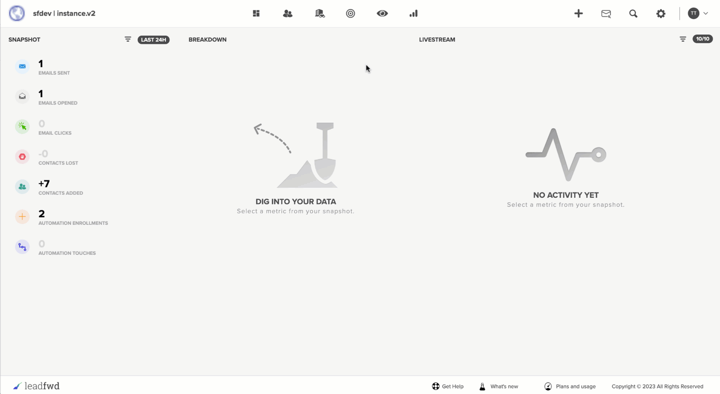The width and height of the screenshot is (720, 394).
Task: Select the Automation Enrollments plus metric icon
Action: [x=22, y=216]
